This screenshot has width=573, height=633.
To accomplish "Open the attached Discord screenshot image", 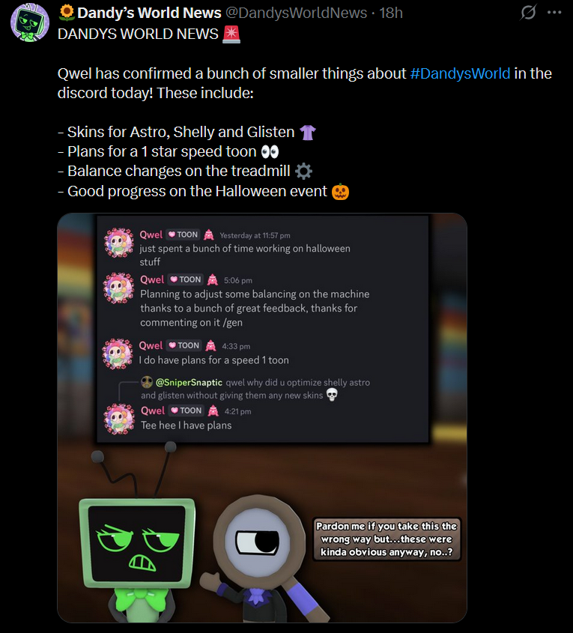I will coord(262,418).
